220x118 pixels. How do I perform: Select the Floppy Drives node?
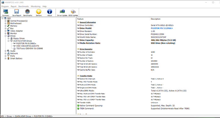[x=19, y=38]
